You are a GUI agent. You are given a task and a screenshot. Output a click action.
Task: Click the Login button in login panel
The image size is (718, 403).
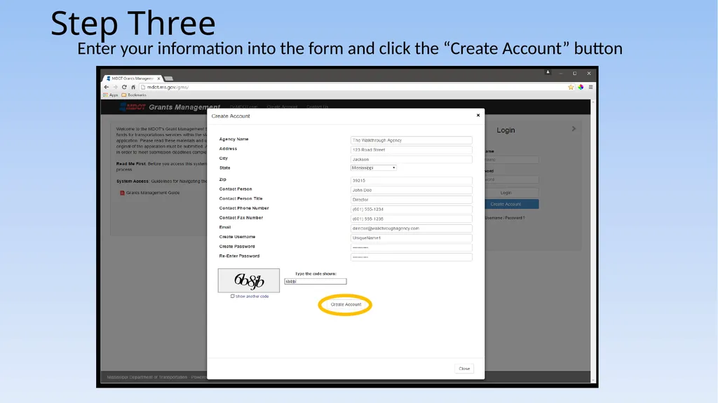click(x=512, y=193)
